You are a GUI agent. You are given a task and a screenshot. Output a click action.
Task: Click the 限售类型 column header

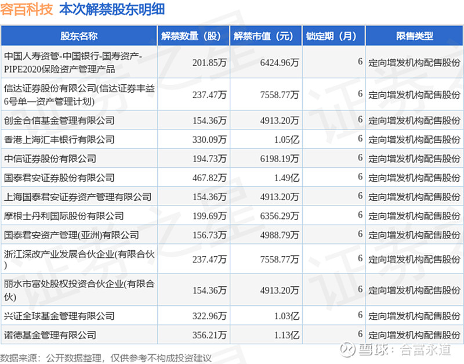[414, 36]
